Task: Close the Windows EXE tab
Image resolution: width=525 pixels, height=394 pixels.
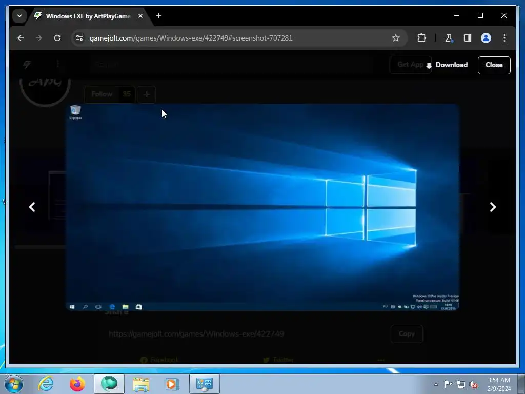Action: click(x=140, y=16)
